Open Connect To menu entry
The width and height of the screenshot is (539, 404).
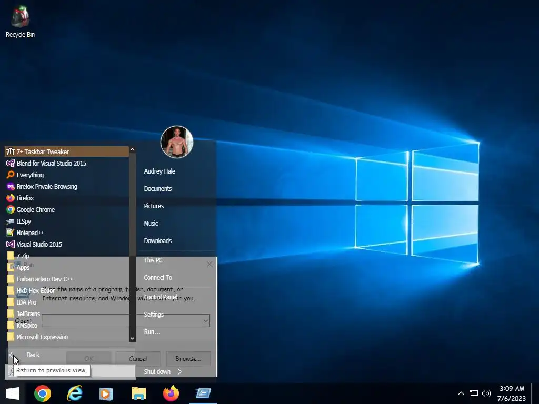click(x=158, y=277)
